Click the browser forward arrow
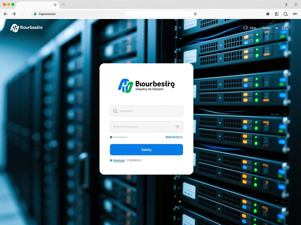This screenshot has width=301, height=225. (14, 14)
